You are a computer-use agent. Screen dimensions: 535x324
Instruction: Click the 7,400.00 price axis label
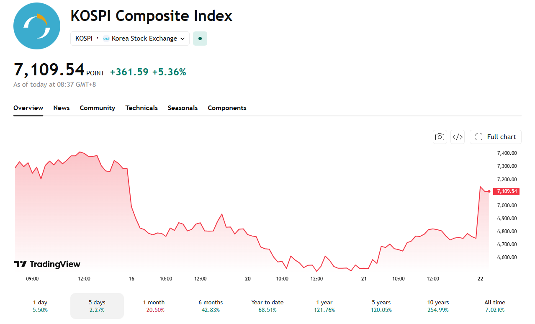(507, 153)
